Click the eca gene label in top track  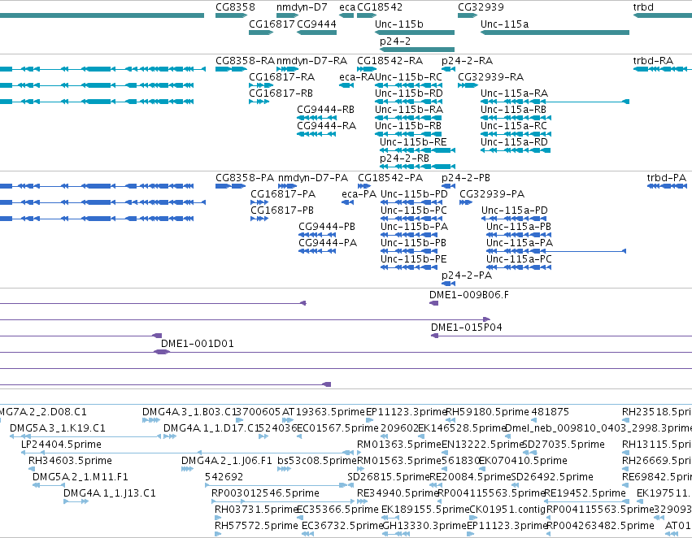tap(347, 7)
